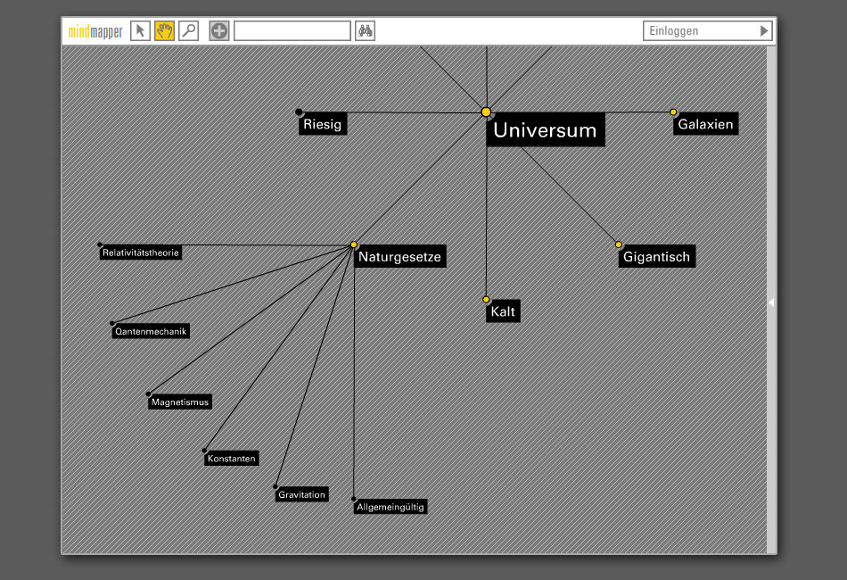Activate the hand pan tool
The height and width of the screenshot is (580, 847).
point(164,31)
